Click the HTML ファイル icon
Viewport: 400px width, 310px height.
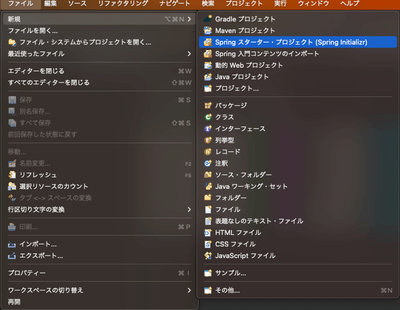pos(208,232)
